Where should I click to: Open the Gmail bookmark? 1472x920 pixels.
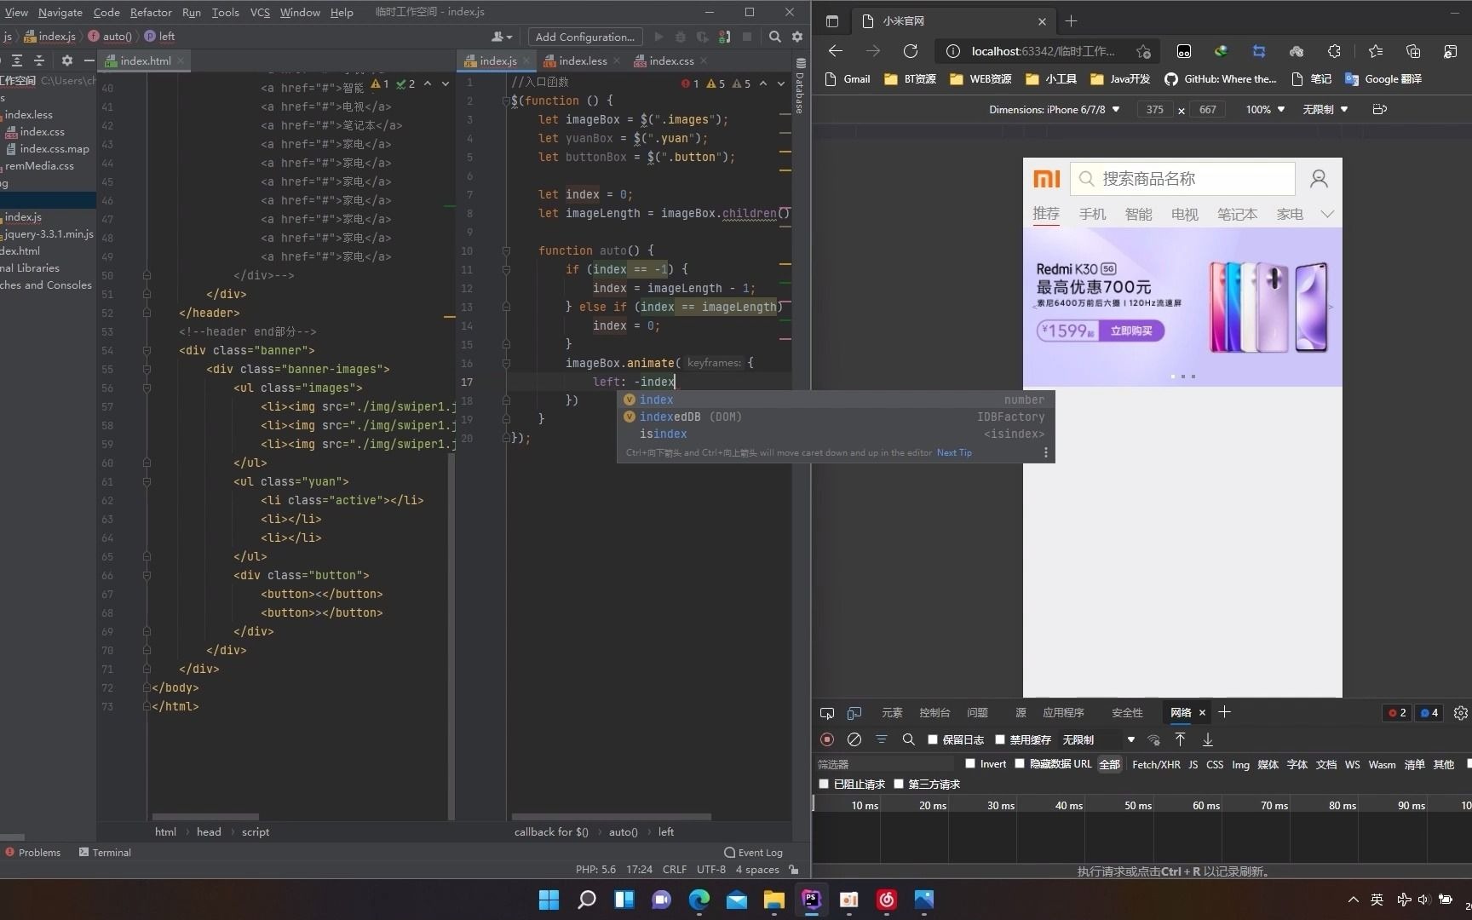point(848,79)
